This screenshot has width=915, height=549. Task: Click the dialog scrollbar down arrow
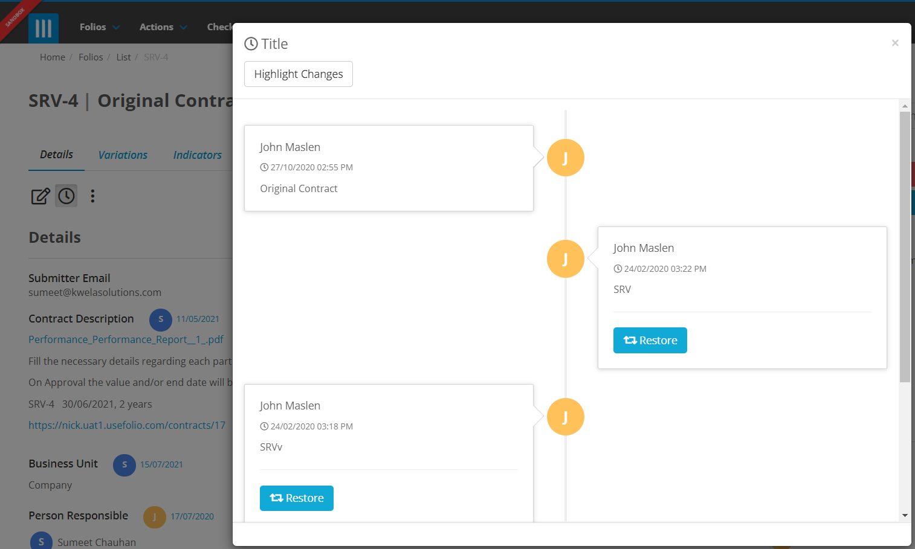tap(905, 515)
